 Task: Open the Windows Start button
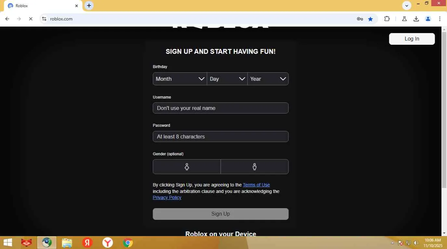pos(7,243)
